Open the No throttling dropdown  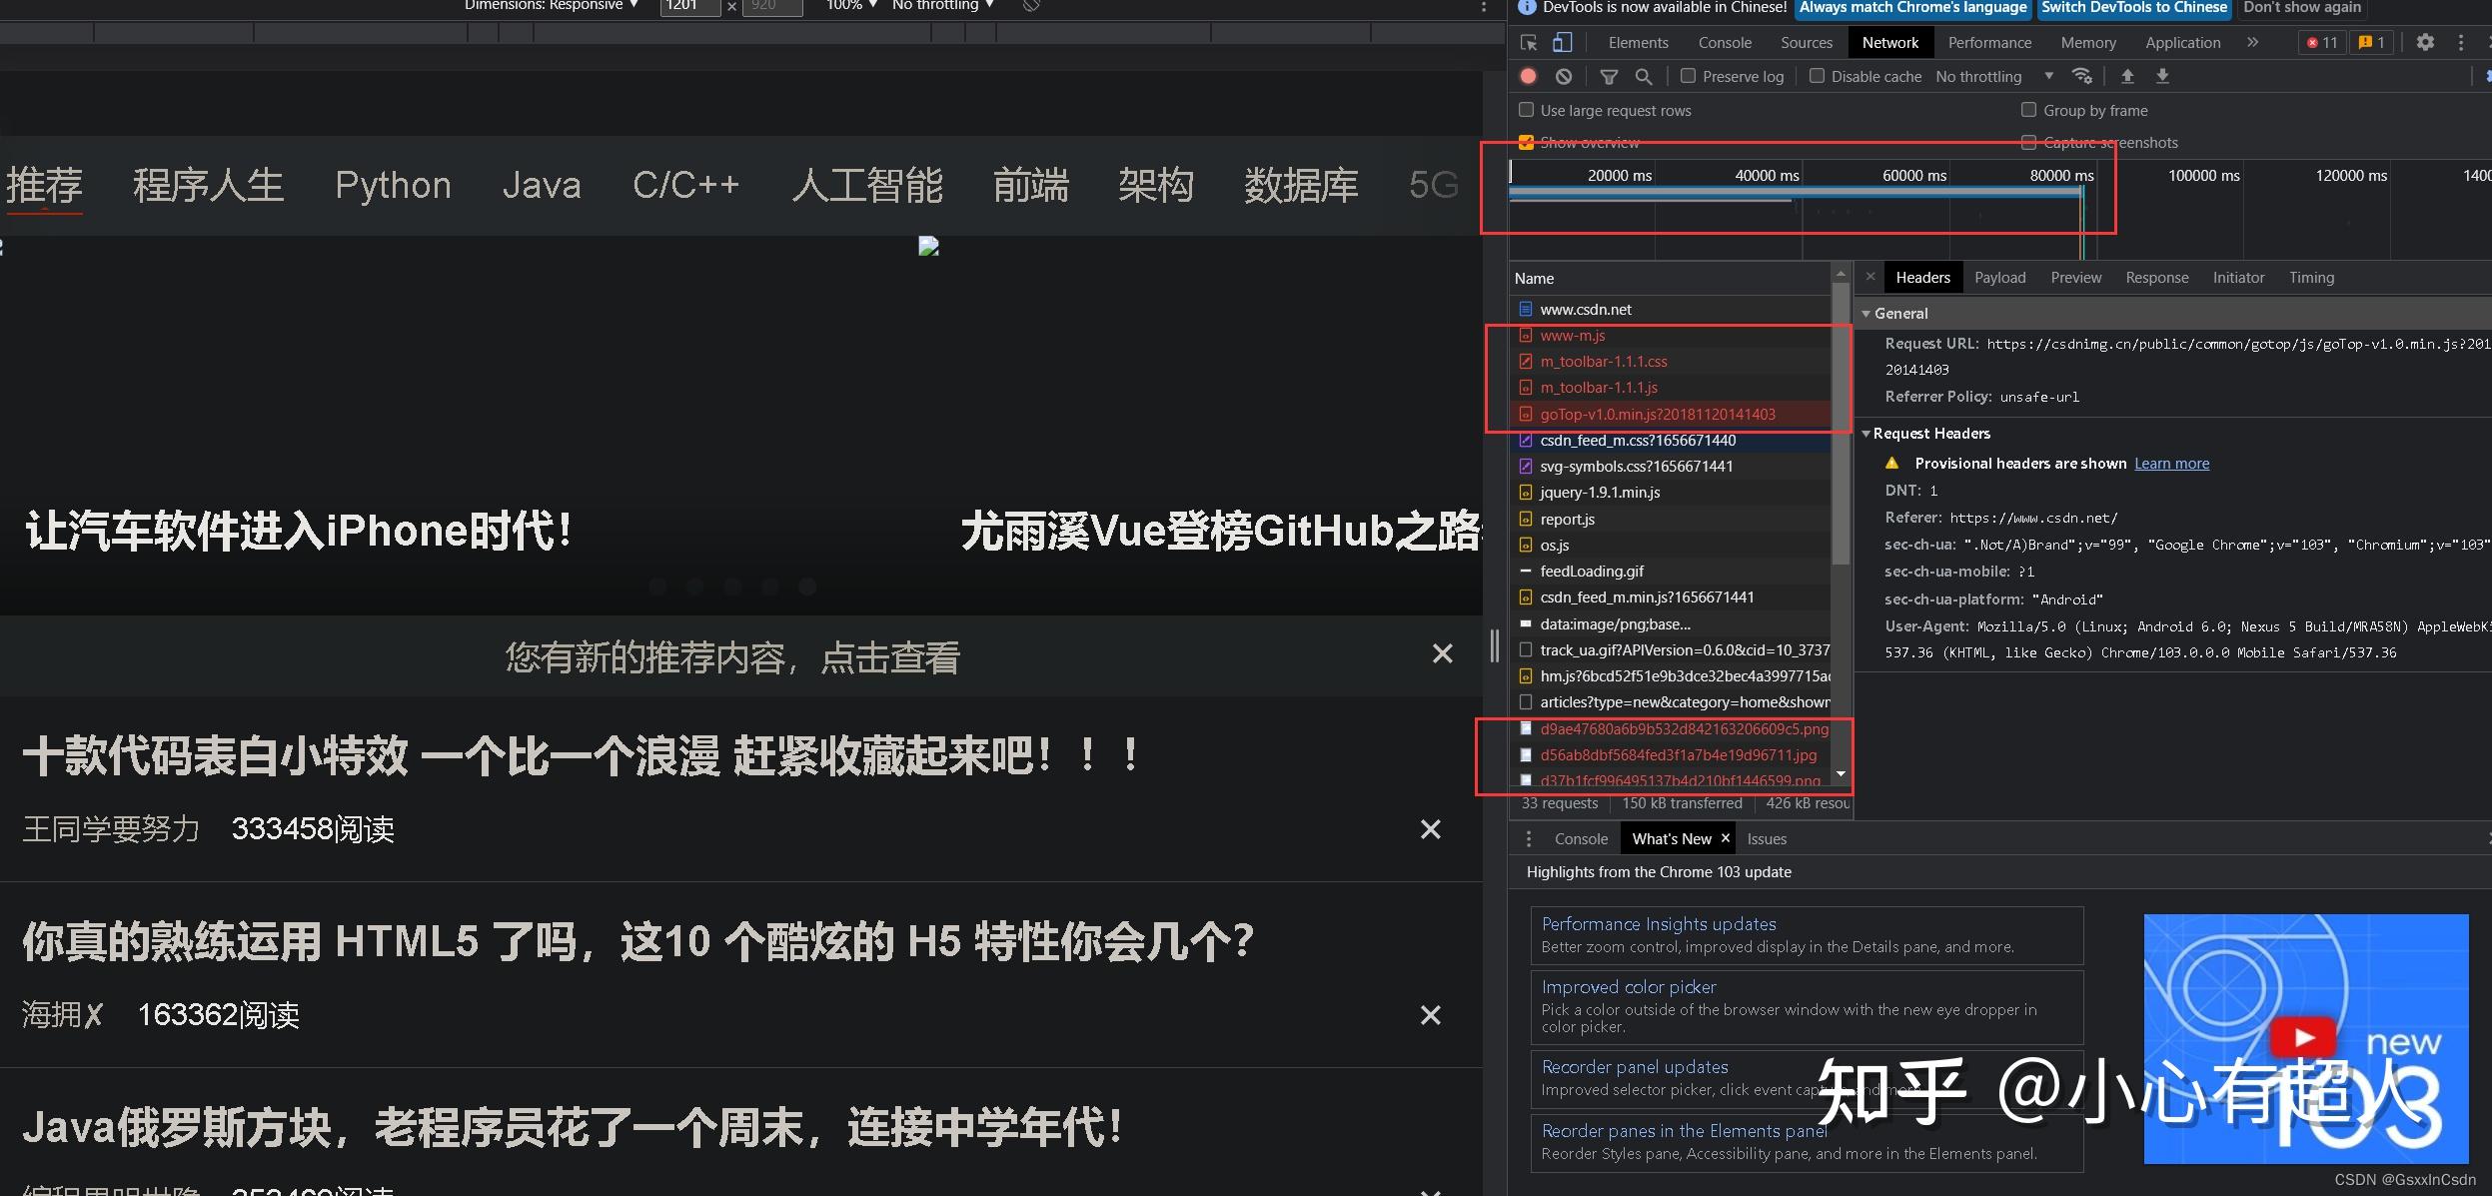(1988, 76)
